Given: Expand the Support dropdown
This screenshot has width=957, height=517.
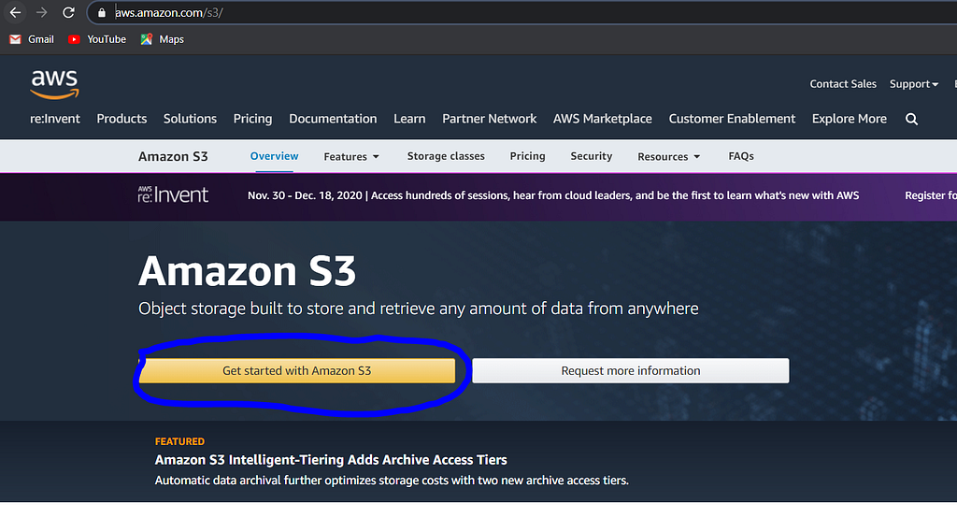Looking at the screenshot, I should (x=914, y=83).
